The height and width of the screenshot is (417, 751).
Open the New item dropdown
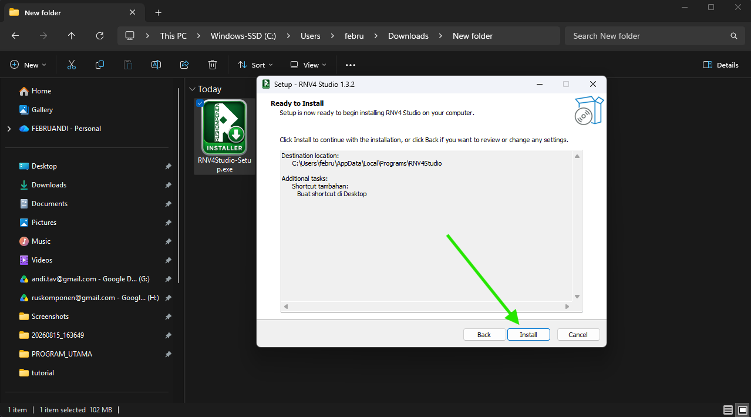pyautogui.click(x=28, y=65)
